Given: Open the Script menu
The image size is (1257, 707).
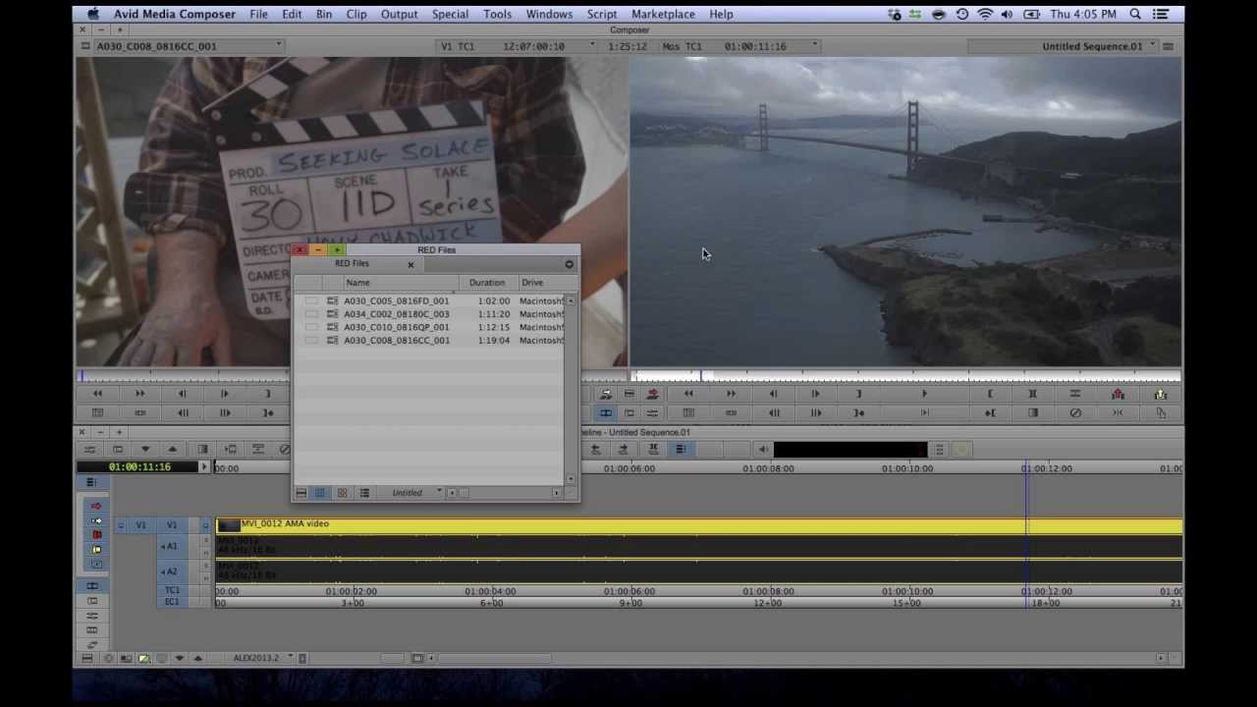Looking at the screenshot, I should [602, 14].
